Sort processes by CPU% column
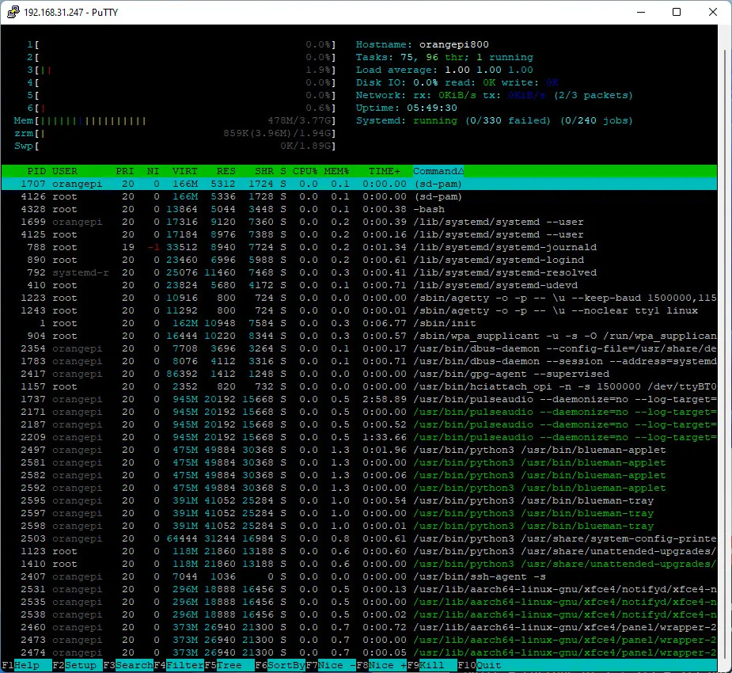This screenshot has height=673, width=732. [x=305, y=171]
